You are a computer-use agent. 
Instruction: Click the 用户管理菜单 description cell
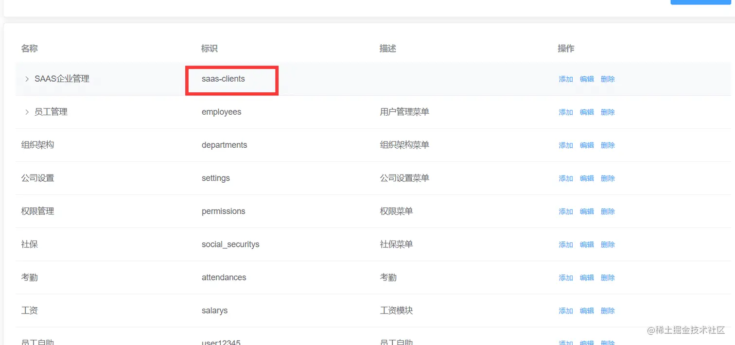coord(404,112)
